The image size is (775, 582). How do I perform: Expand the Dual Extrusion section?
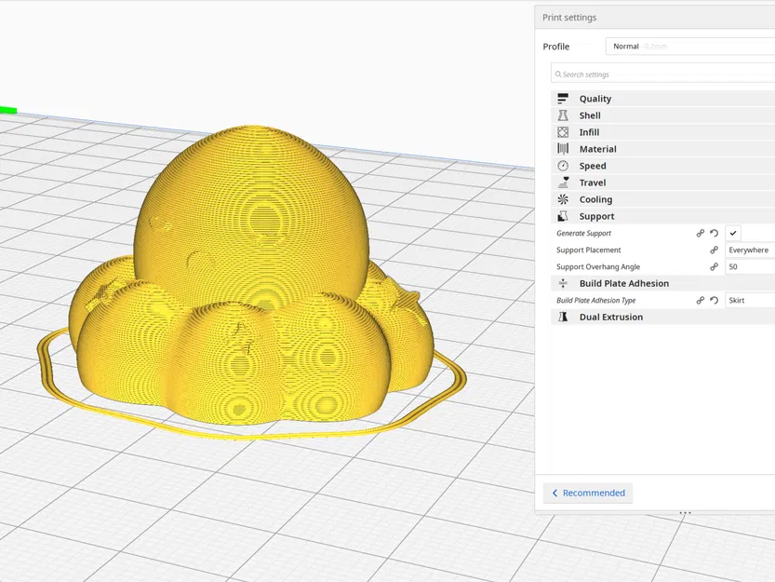point(662,317)
